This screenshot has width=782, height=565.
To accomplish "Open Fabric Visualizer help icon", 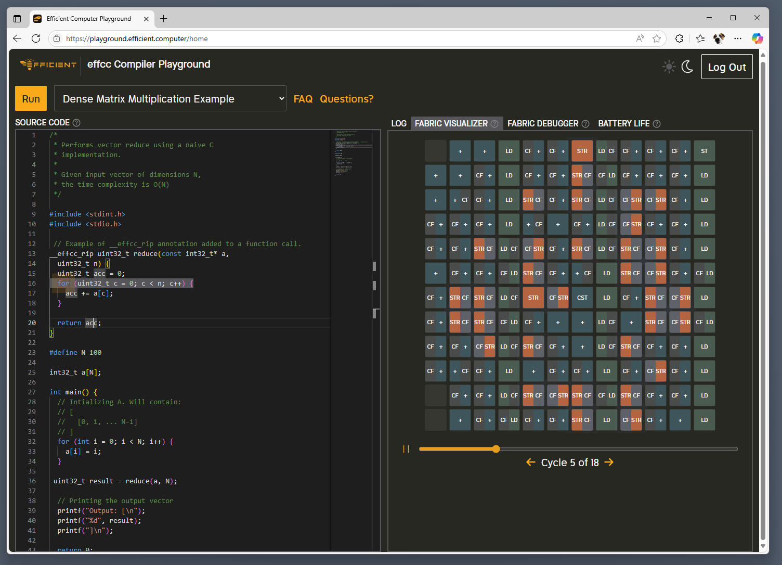I will 494,124.
